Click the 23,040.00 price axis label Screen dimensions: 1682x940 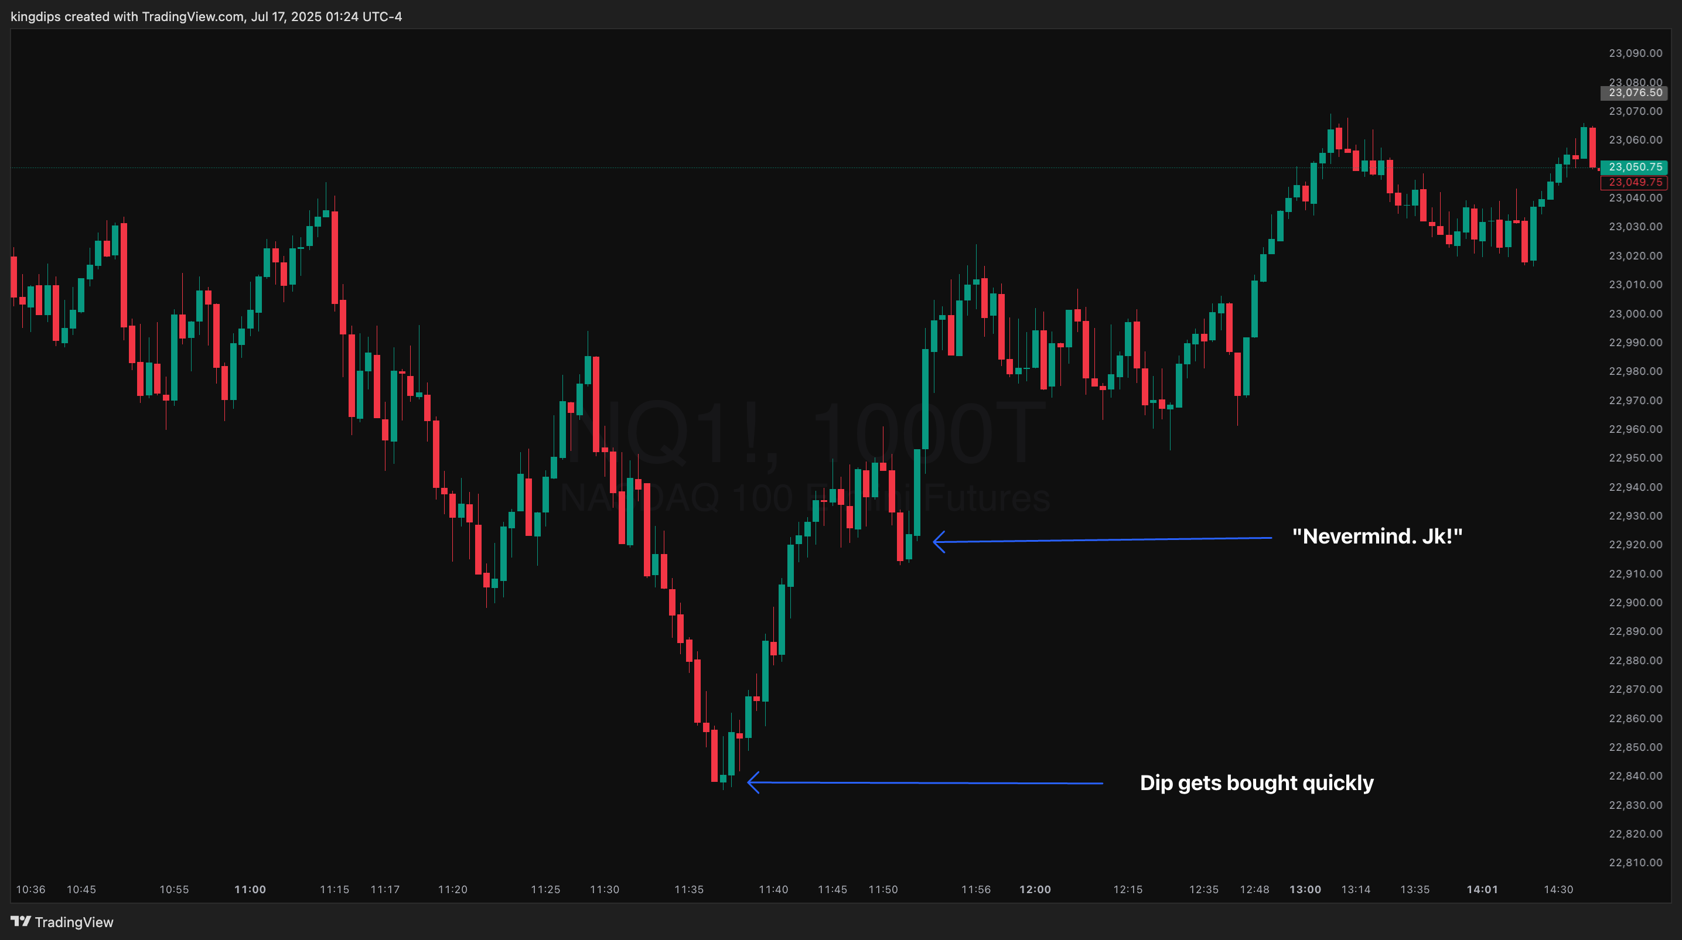1635,198
